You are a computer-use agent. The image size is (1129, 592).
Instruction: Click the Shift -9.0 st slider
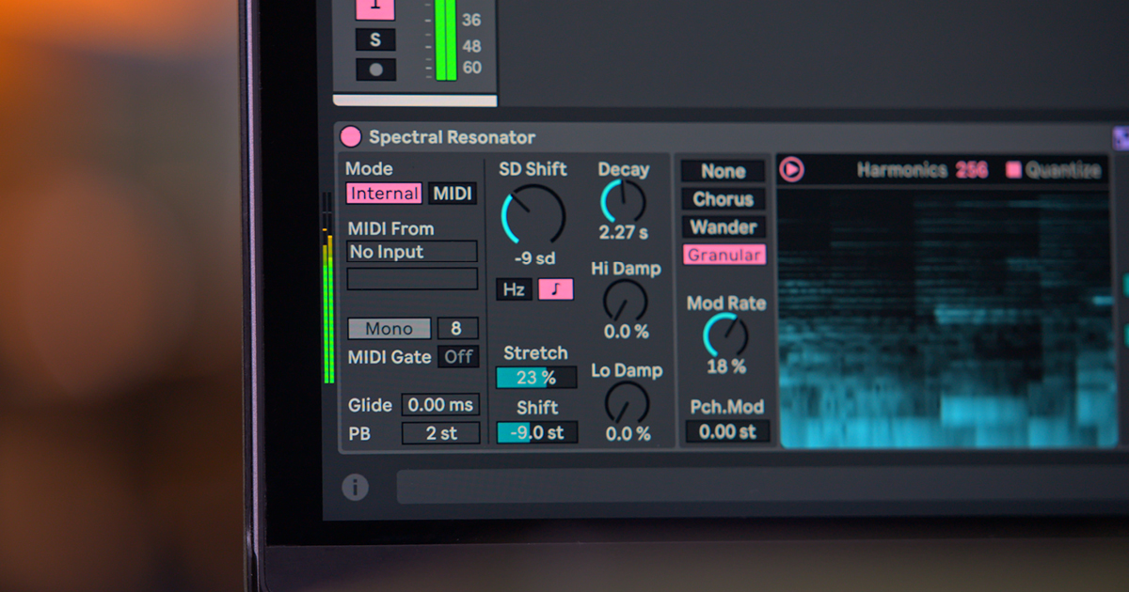pyautogui.click(x=537, y=433)
